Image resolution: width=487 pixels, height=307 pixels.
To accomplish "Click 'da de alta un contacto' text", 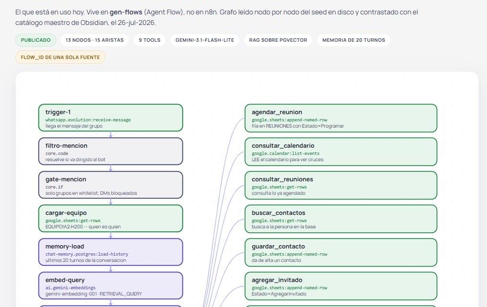I will (x=276, y=260).
